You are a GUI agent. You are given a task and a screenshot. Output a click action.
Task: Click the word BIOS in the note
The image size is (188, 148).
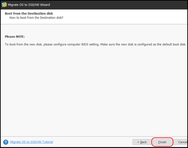coord(85,44)
